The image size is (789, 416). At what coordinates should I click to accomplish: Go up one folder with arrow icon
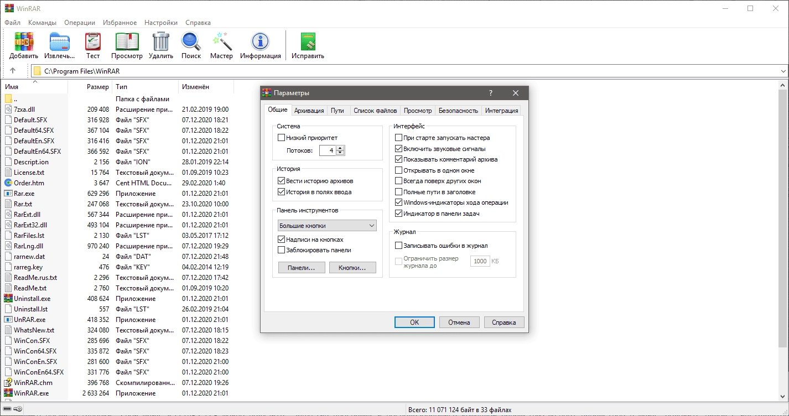[x=13, y=71]
